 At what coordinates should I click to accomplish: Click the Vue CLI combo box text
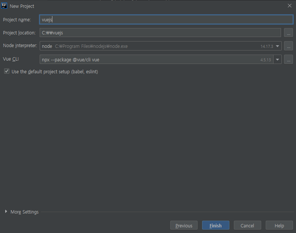click(70, 60)
